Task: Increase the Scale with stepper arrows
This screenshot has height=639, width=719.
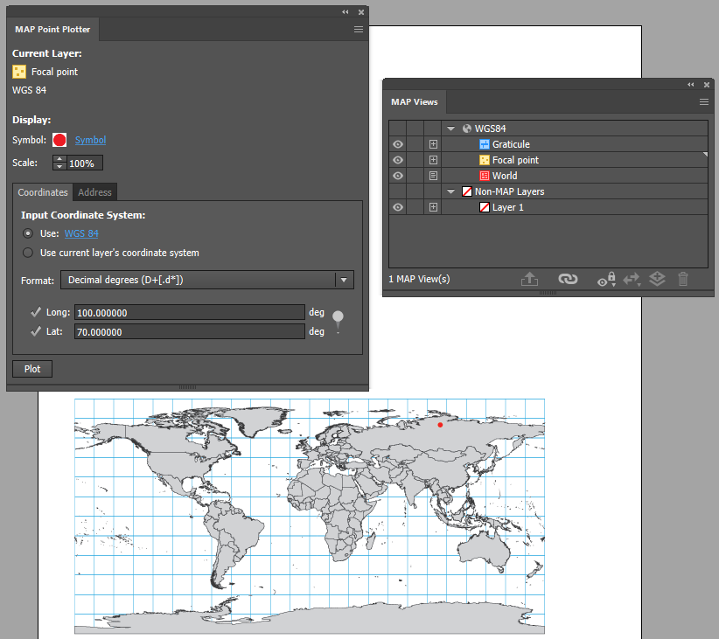Action: [59, 159]
